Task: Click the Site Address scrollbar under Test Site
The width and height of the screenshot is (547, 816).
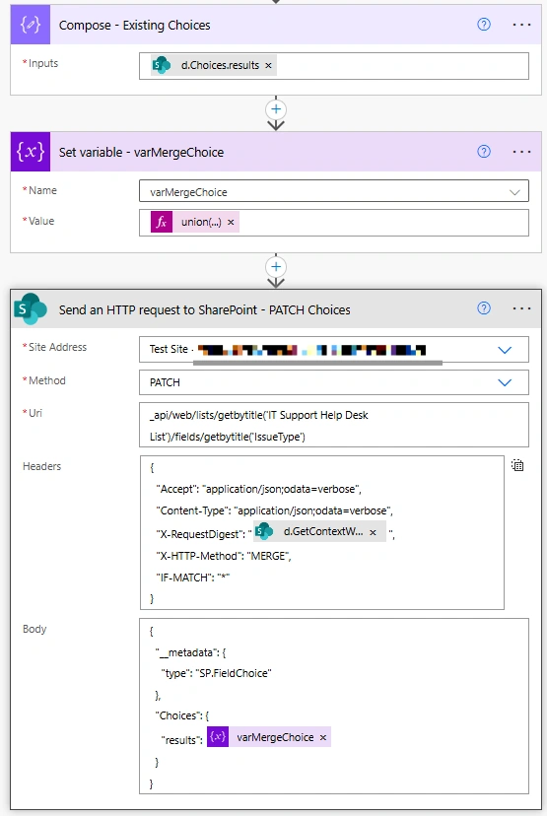Action: coord(317,363)
